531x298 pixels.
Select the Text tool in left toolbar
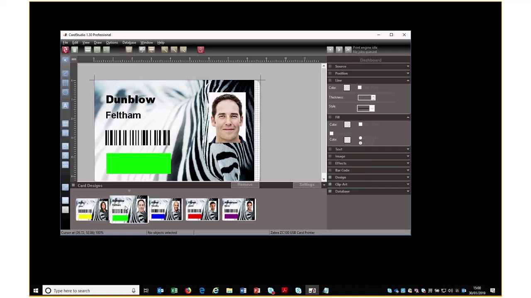(x=65, y=106)
